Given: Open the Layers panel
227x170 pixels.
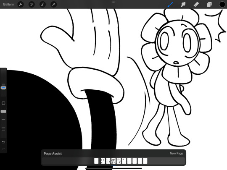Looking at the screenshot, I should (x=209, y=5).
